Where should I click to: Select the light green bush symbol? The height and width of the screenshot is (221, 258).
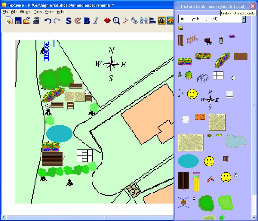(226, 203)
